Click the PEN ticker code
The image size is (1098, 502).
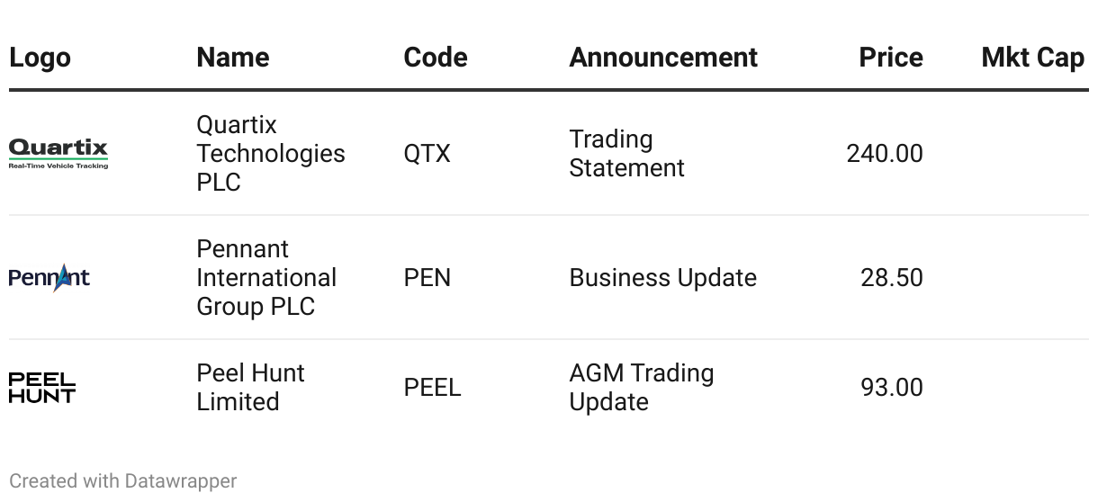pos(427,278)
